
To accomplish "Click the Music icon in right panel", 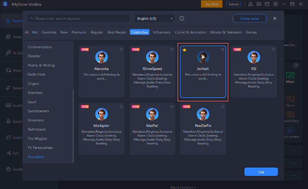I will tap(290, 75).
